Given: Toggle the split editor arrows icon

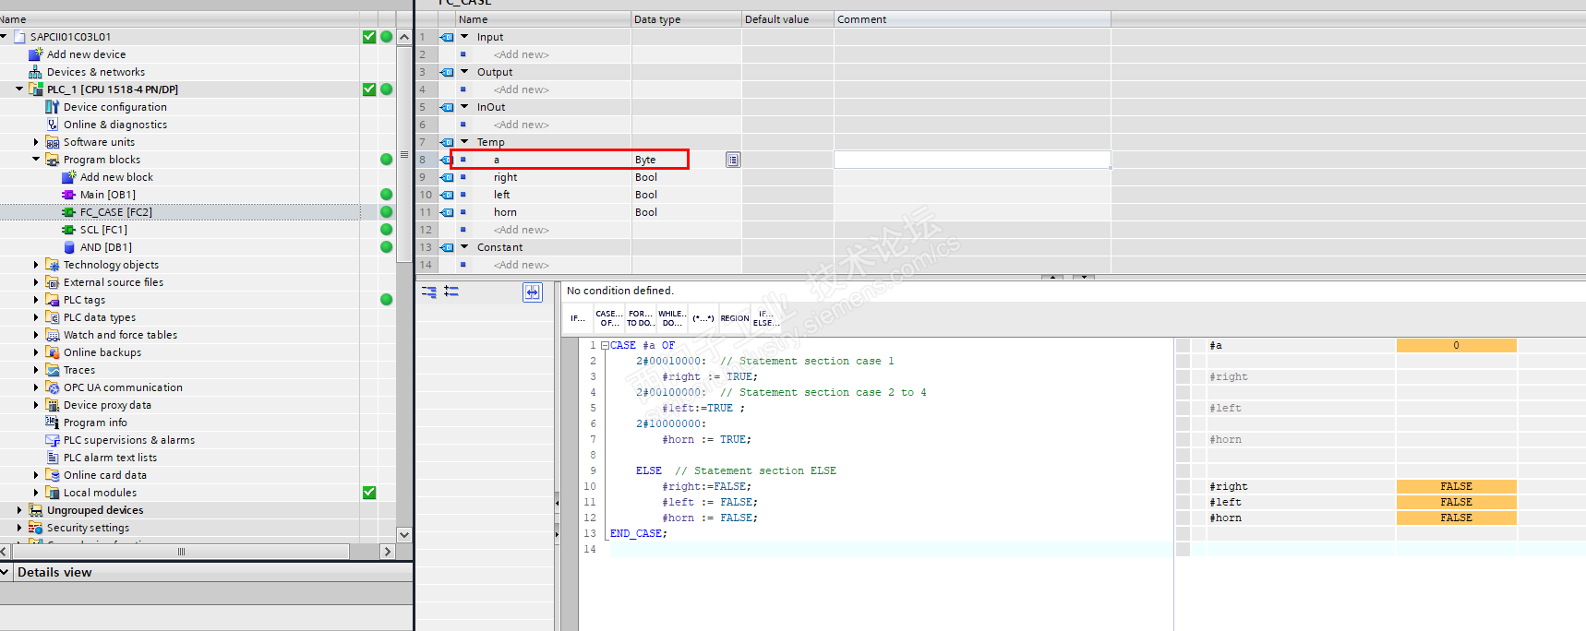Looking at the screenshot, I should [x=533, y=292].
